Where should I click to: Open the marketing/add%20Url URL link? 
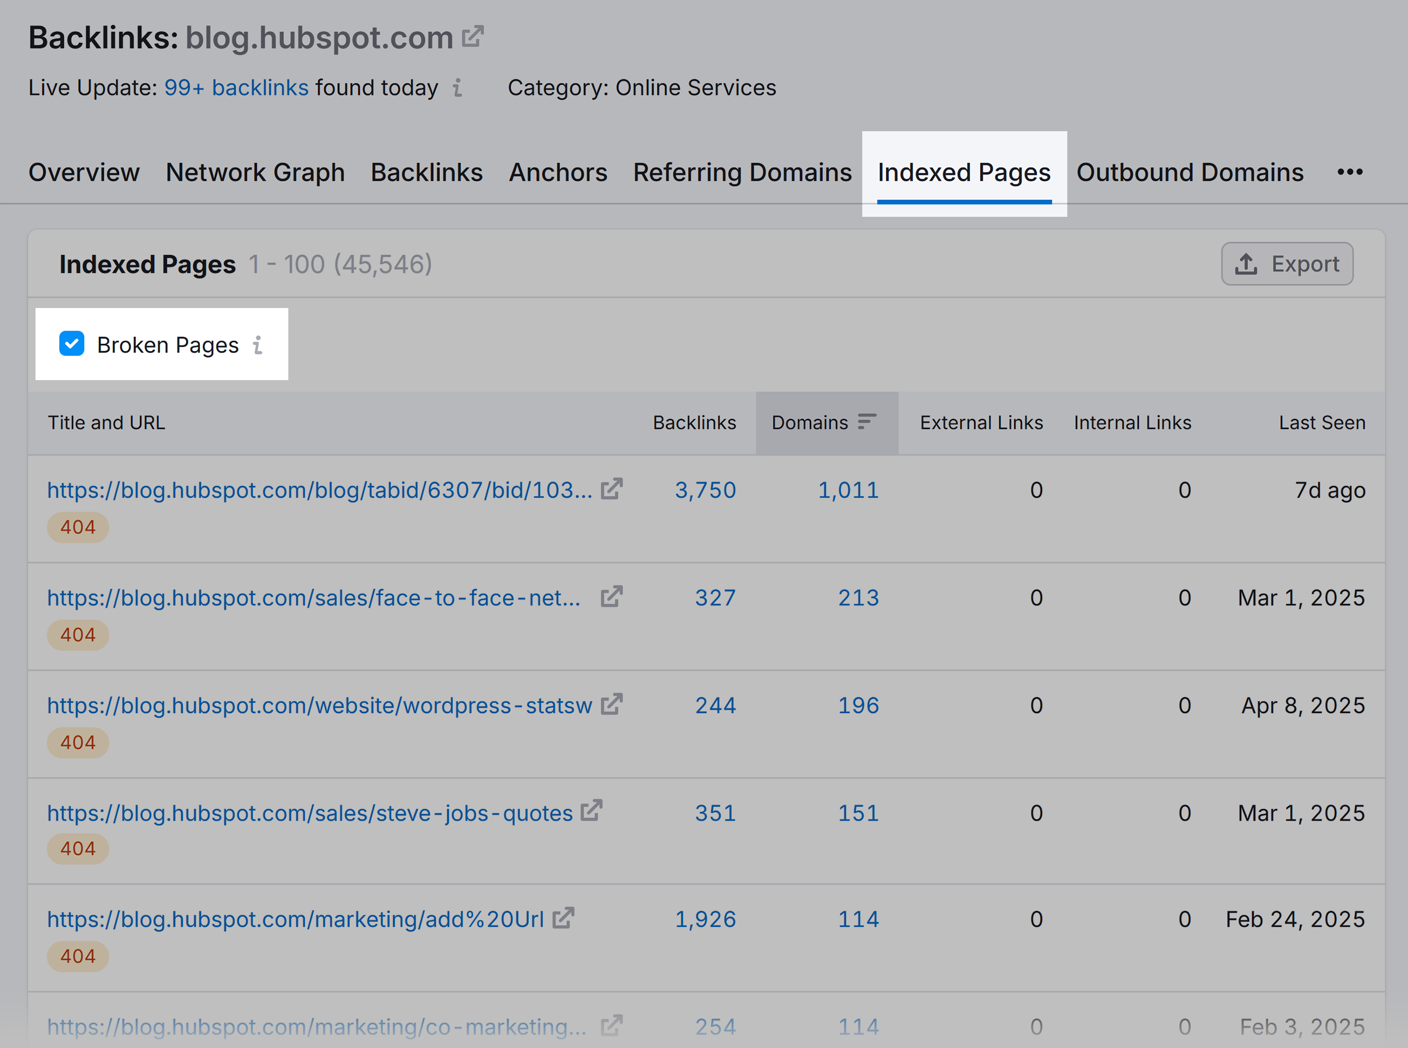click(296, 919)
